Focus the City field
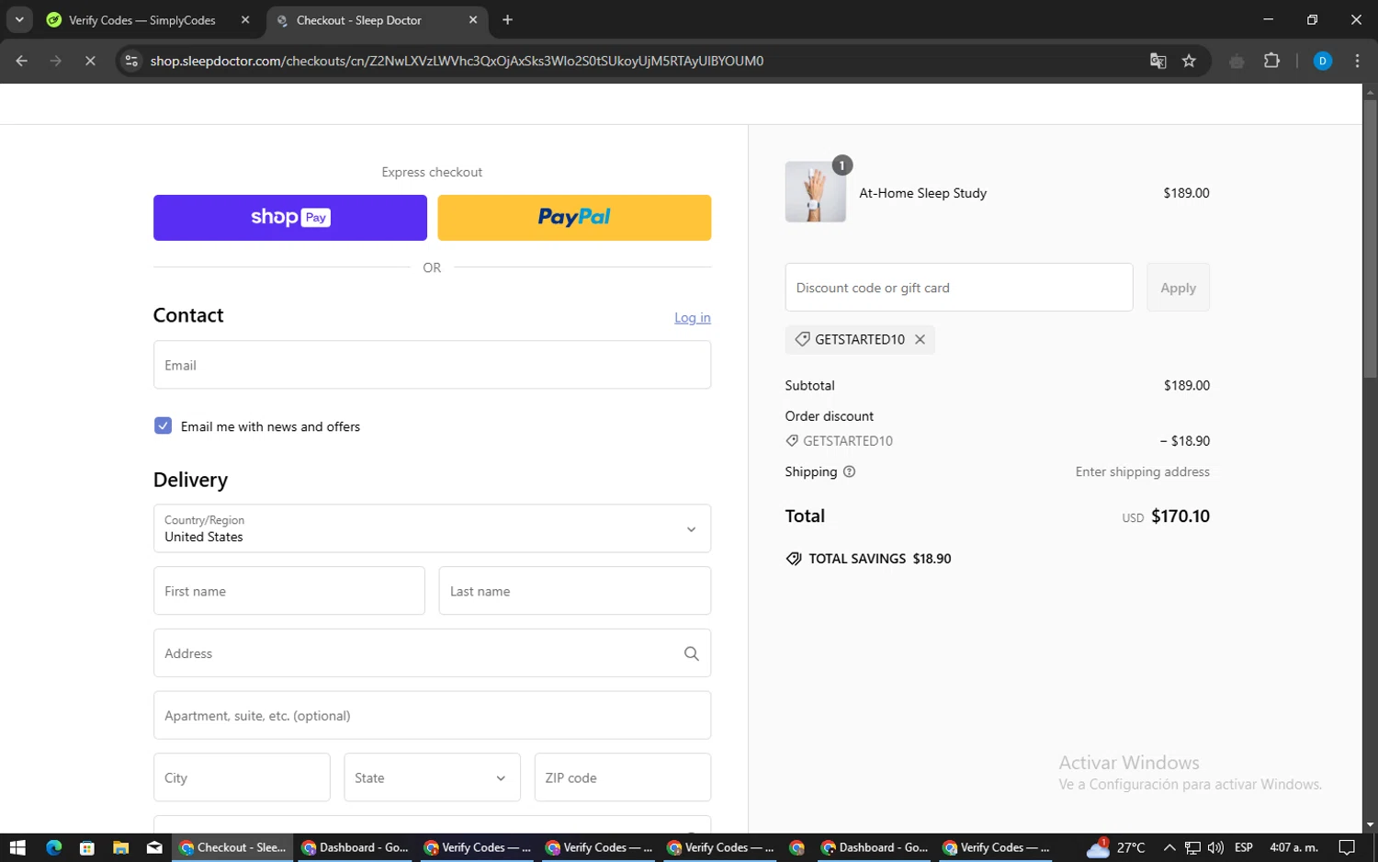 pos(242,777)
